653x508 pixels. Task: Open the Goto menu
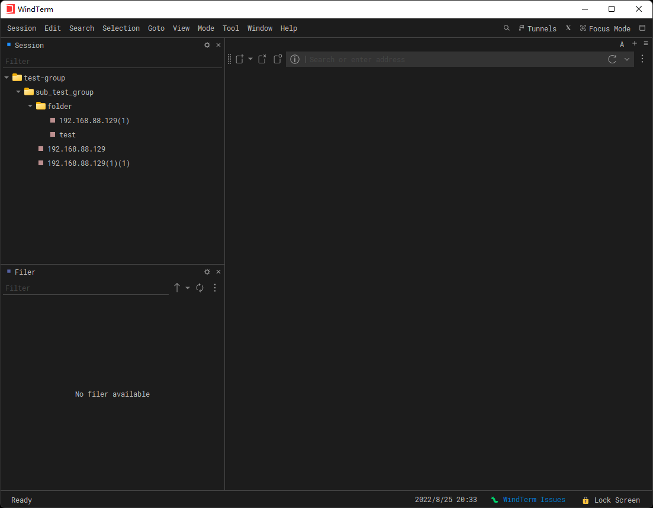[x=156, y=28]
